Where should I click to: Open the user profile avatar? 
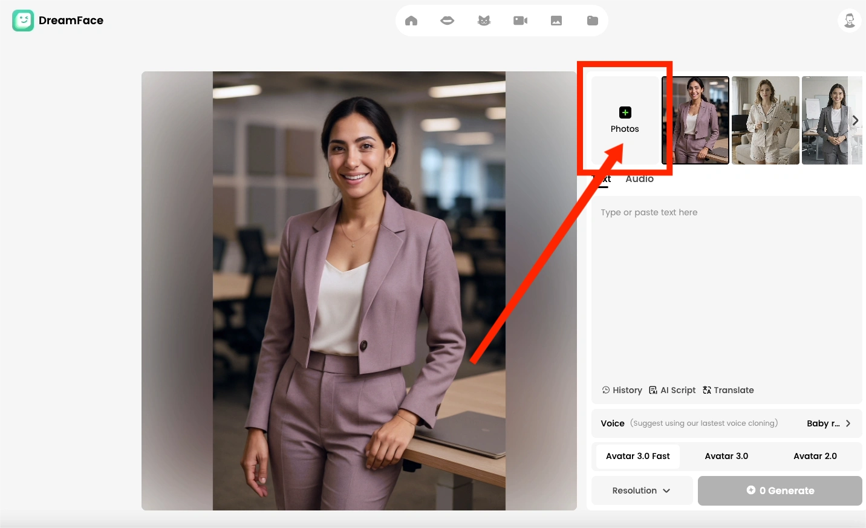click(x=849, y=21)
